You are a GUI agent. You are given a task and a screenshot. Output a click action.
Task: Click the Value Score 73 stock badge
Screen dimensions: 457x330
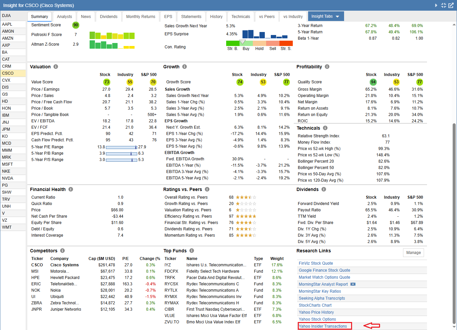[x=107, y=82]
